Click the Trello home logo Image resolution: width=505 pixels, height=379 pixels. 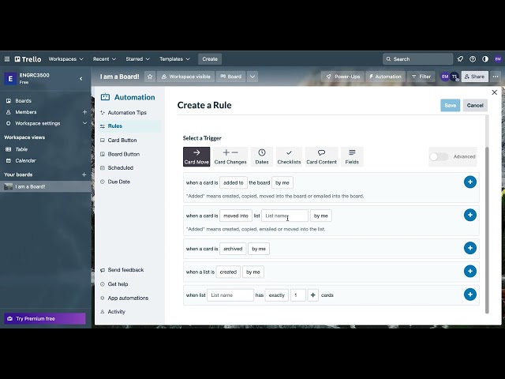click(28, 59)
